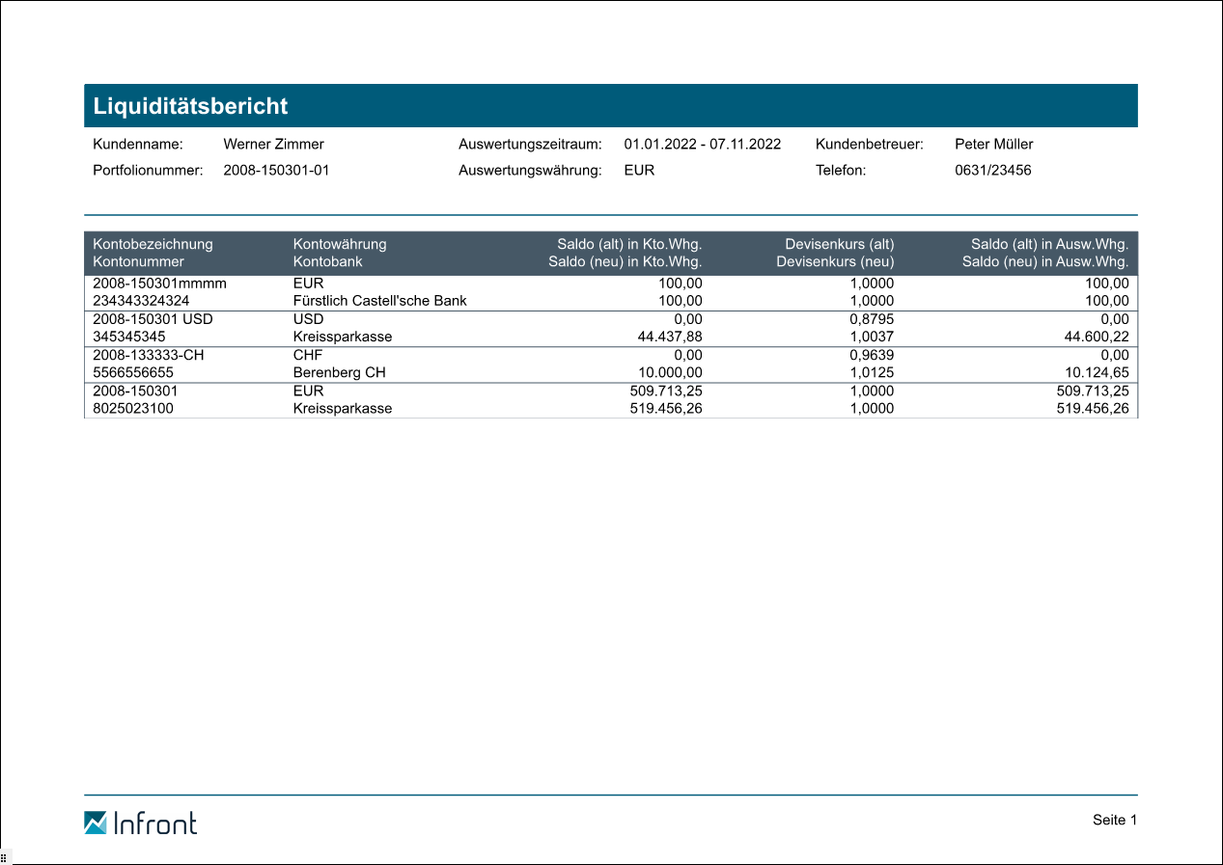The height and width of the screenshot is (865, 1223).
Task: Click the Devisenkurs (alt) column header
Action: [x=839, y=244]
